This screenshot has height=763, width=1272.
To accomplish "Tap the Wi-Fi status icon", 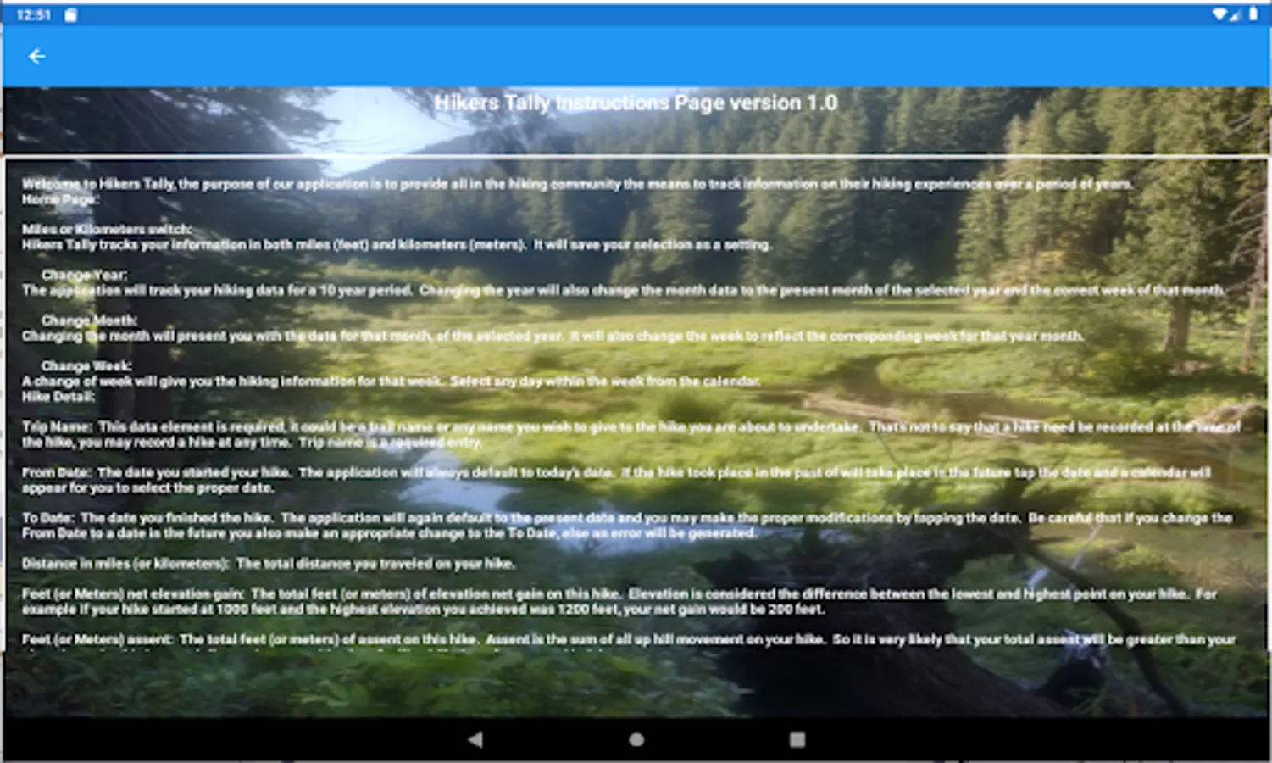I will pyautogui.click(x=1219, y=14).
